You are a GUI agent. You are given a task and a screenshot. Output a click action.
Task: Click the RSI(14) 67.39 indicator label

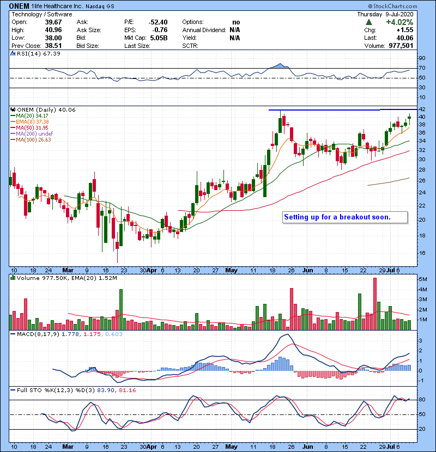point(38,53)
